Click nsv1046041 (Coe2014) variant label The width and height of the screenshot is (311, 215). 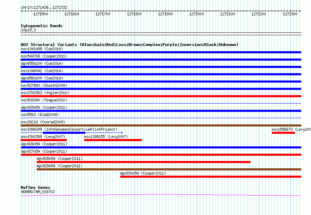[42, 71]
